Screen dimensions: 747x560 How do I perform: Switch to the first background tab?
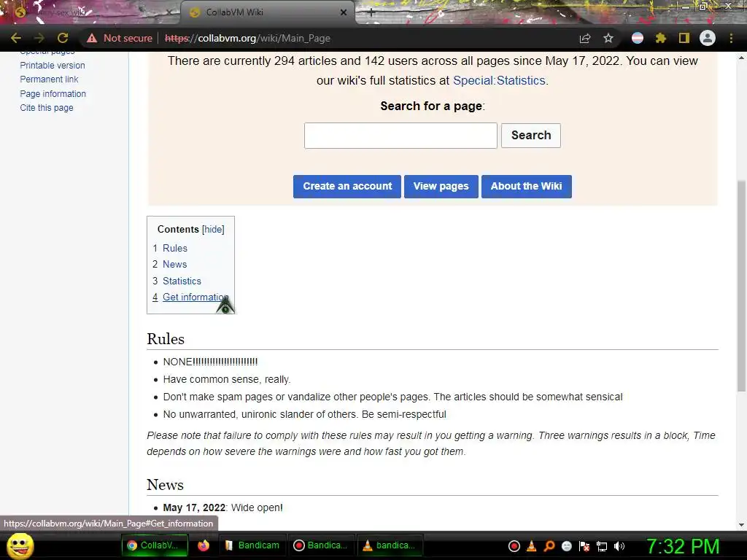pos(90,12)
